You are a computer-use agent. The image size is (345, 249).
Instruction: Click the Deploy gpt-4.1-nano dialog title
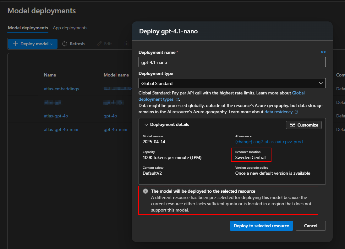point(168,31)
